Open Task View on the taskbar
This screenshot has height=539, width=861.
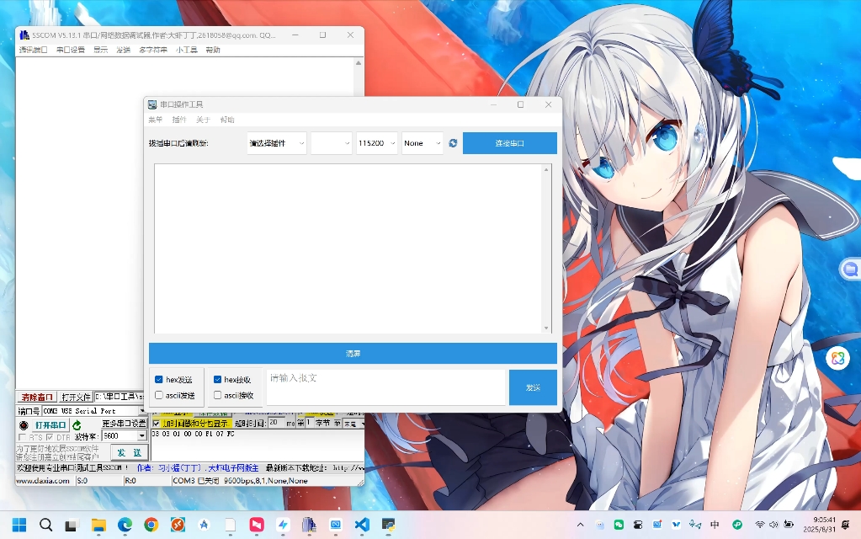pos(71,526)
